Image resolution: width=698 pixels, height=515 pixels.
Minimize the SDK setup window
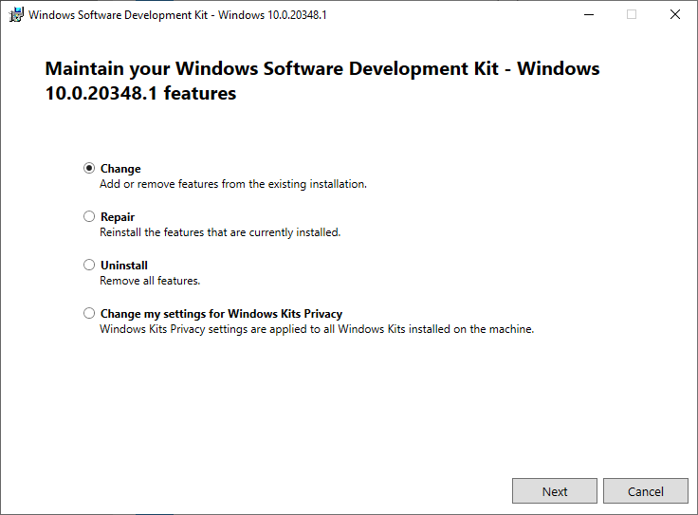click(589, 14)
